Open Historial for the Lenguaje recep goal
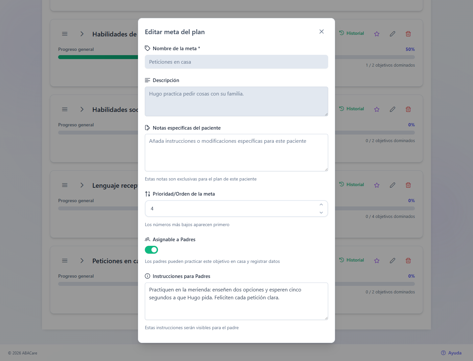The width and height of the screenshot is (473, 361). pos(351,184)
